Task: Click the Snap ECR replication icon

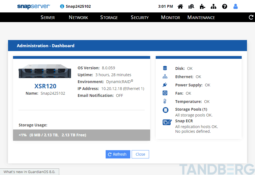Action: click(x=167, y=122)
